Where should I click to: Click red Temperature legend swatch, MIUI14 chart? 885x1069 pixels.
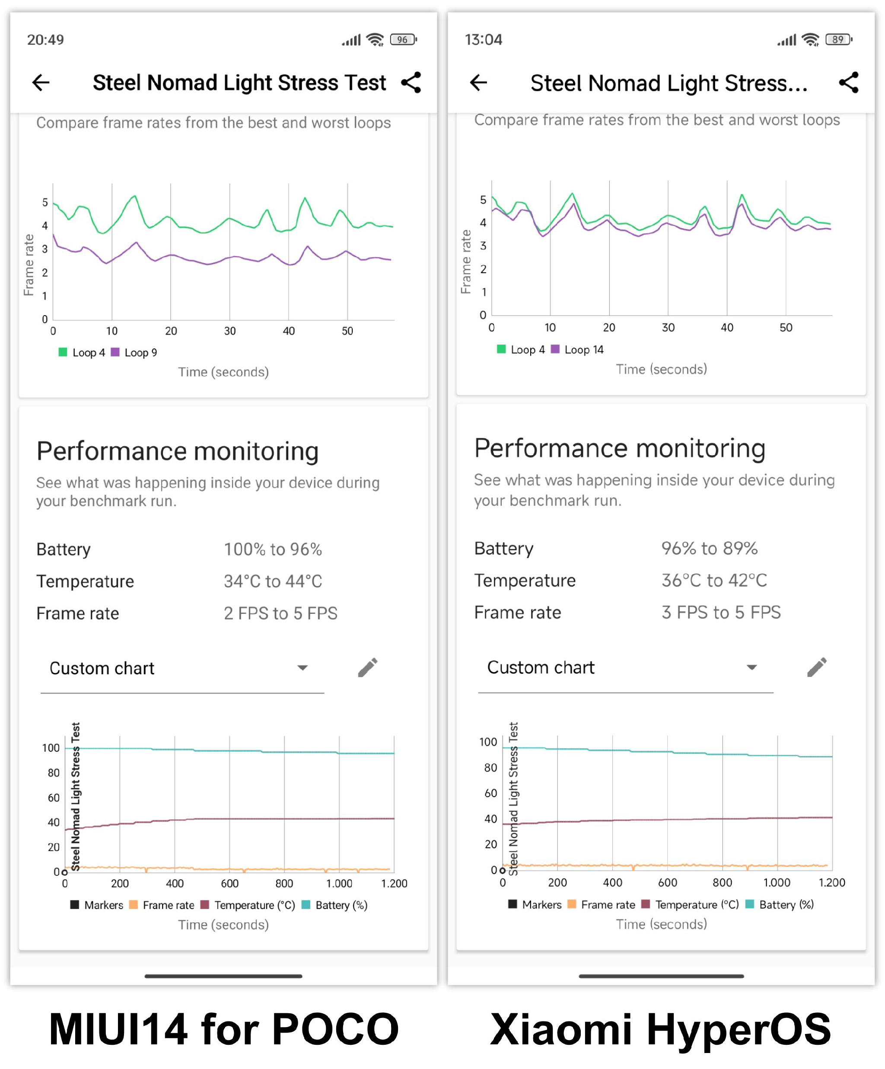tap(204, 905)
